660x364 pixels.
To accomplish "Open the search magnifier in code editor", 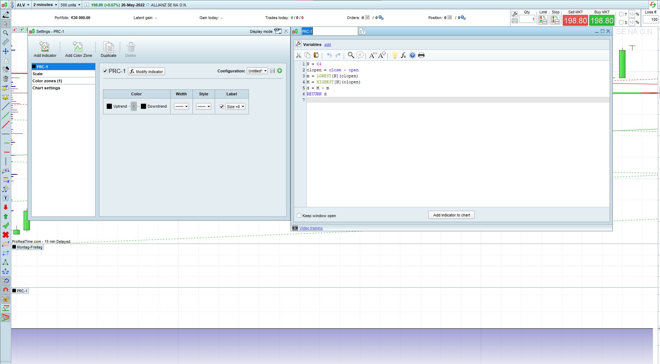I will click(351, 55).
